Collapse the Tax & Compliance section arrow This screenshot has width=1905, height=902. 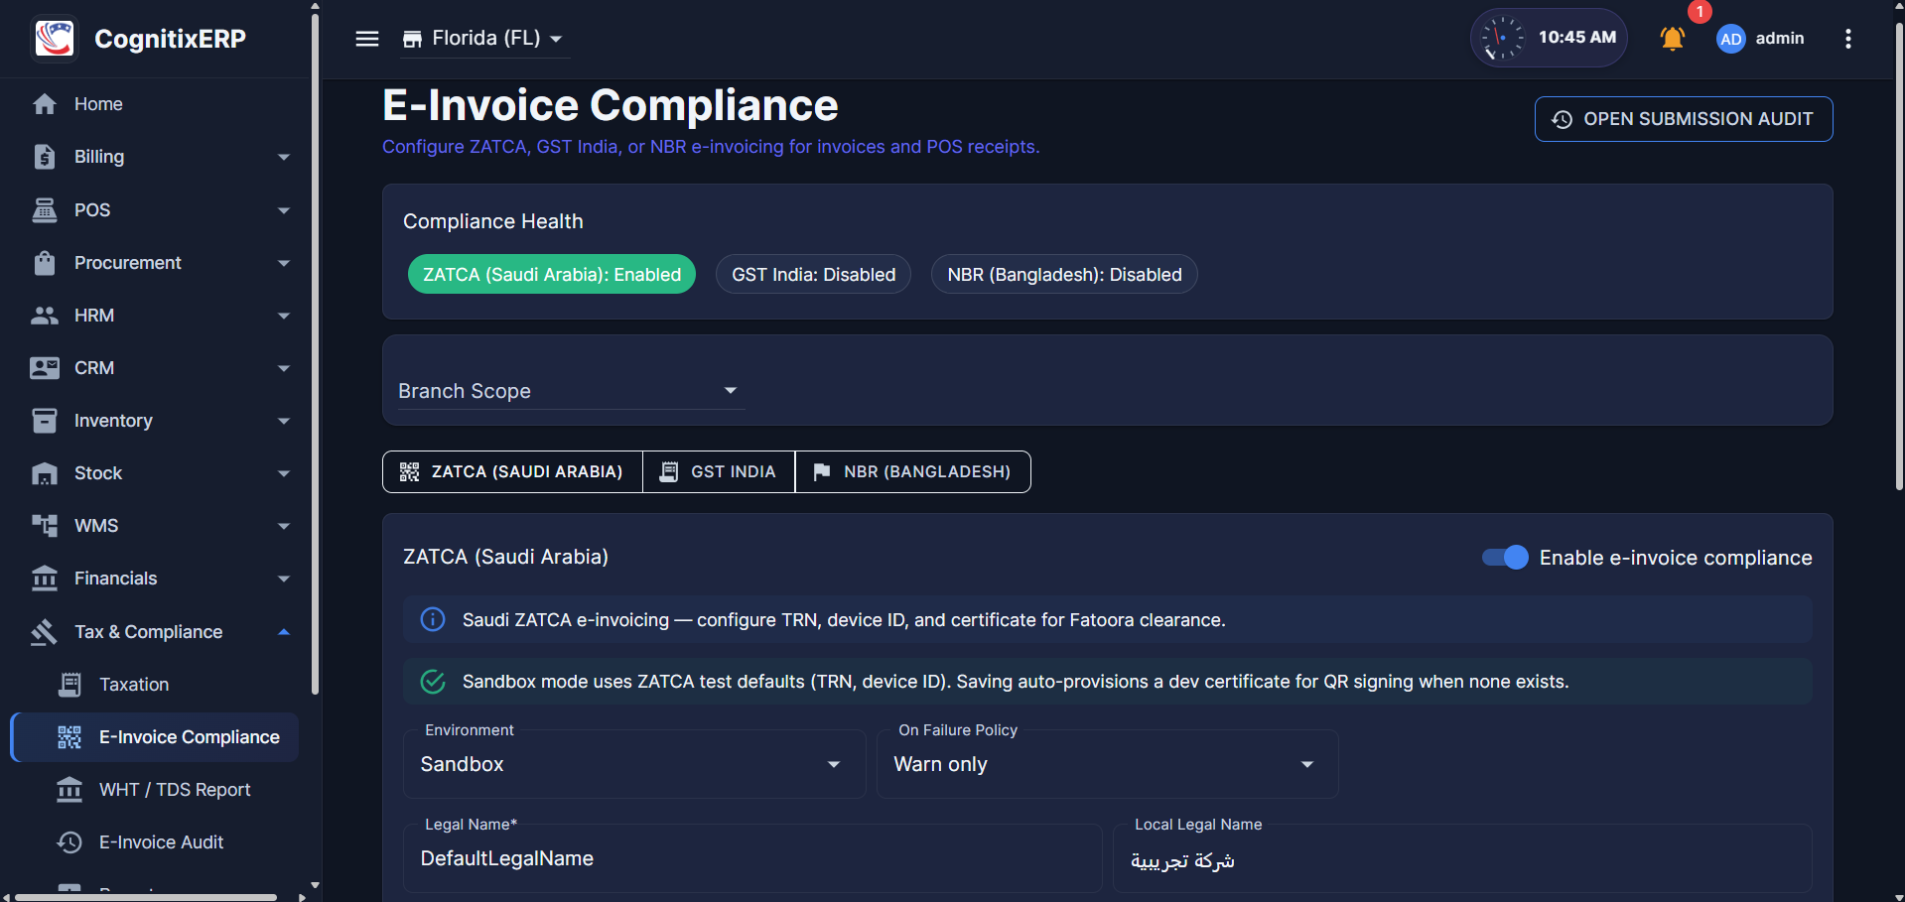pyautogui.click(x=284, y=632)
